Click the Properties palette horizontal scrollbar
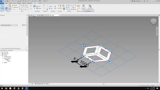The image size is (160, 90). click(11, 49)
